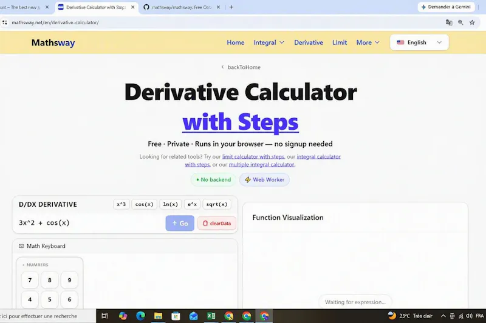
Task: Click the browser address bar URL
Action: coord(55,22)
